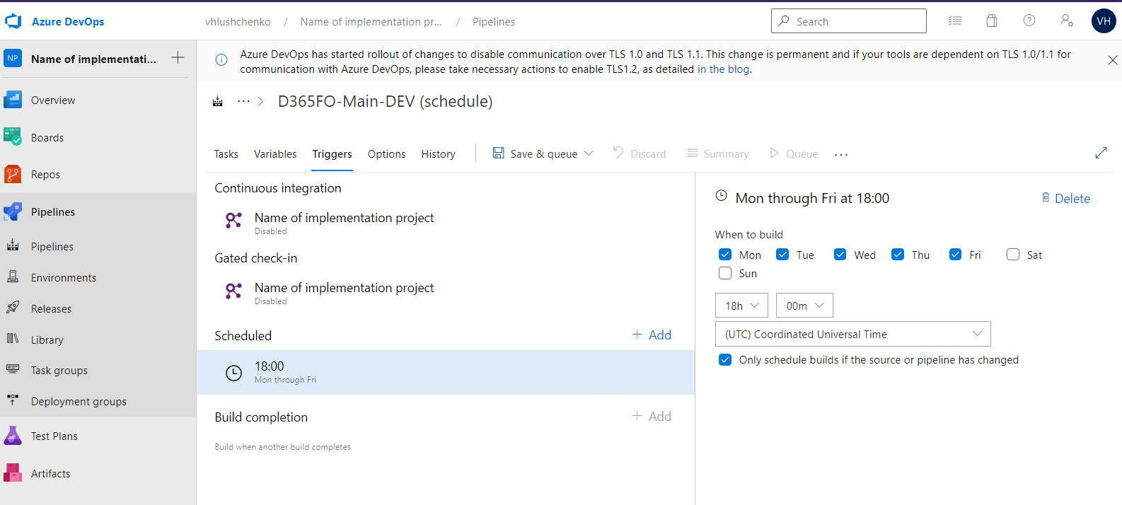Image resolution: width=1122 pixels, height=505 pixels.
Task: Open the Artifacts icon in sidebar
Action: pos(13,473)
